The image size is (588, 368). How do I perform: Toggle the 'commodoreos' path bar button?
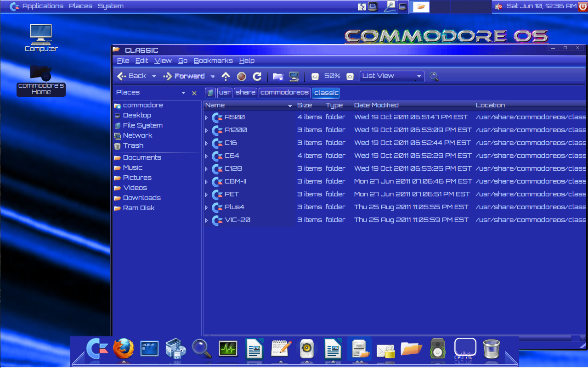coord(284,93)
